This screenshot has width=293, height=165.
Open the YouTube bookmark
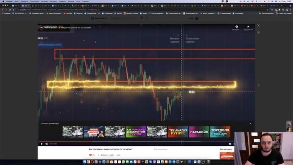[x=68, y=13]
